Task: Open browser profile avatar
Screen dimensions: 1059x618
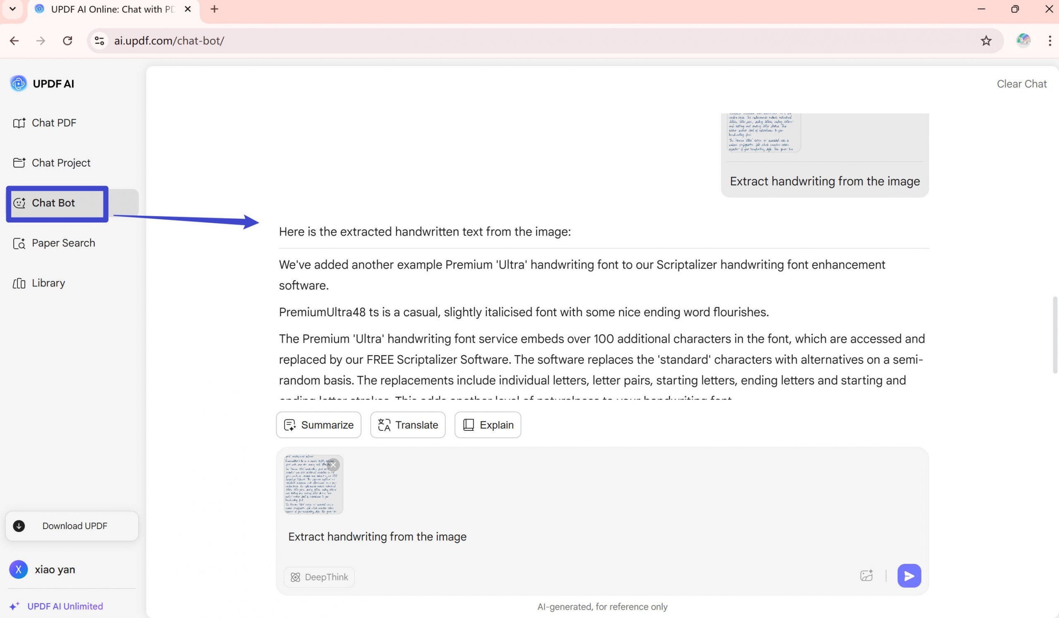Action: (x=1023, y=41)
